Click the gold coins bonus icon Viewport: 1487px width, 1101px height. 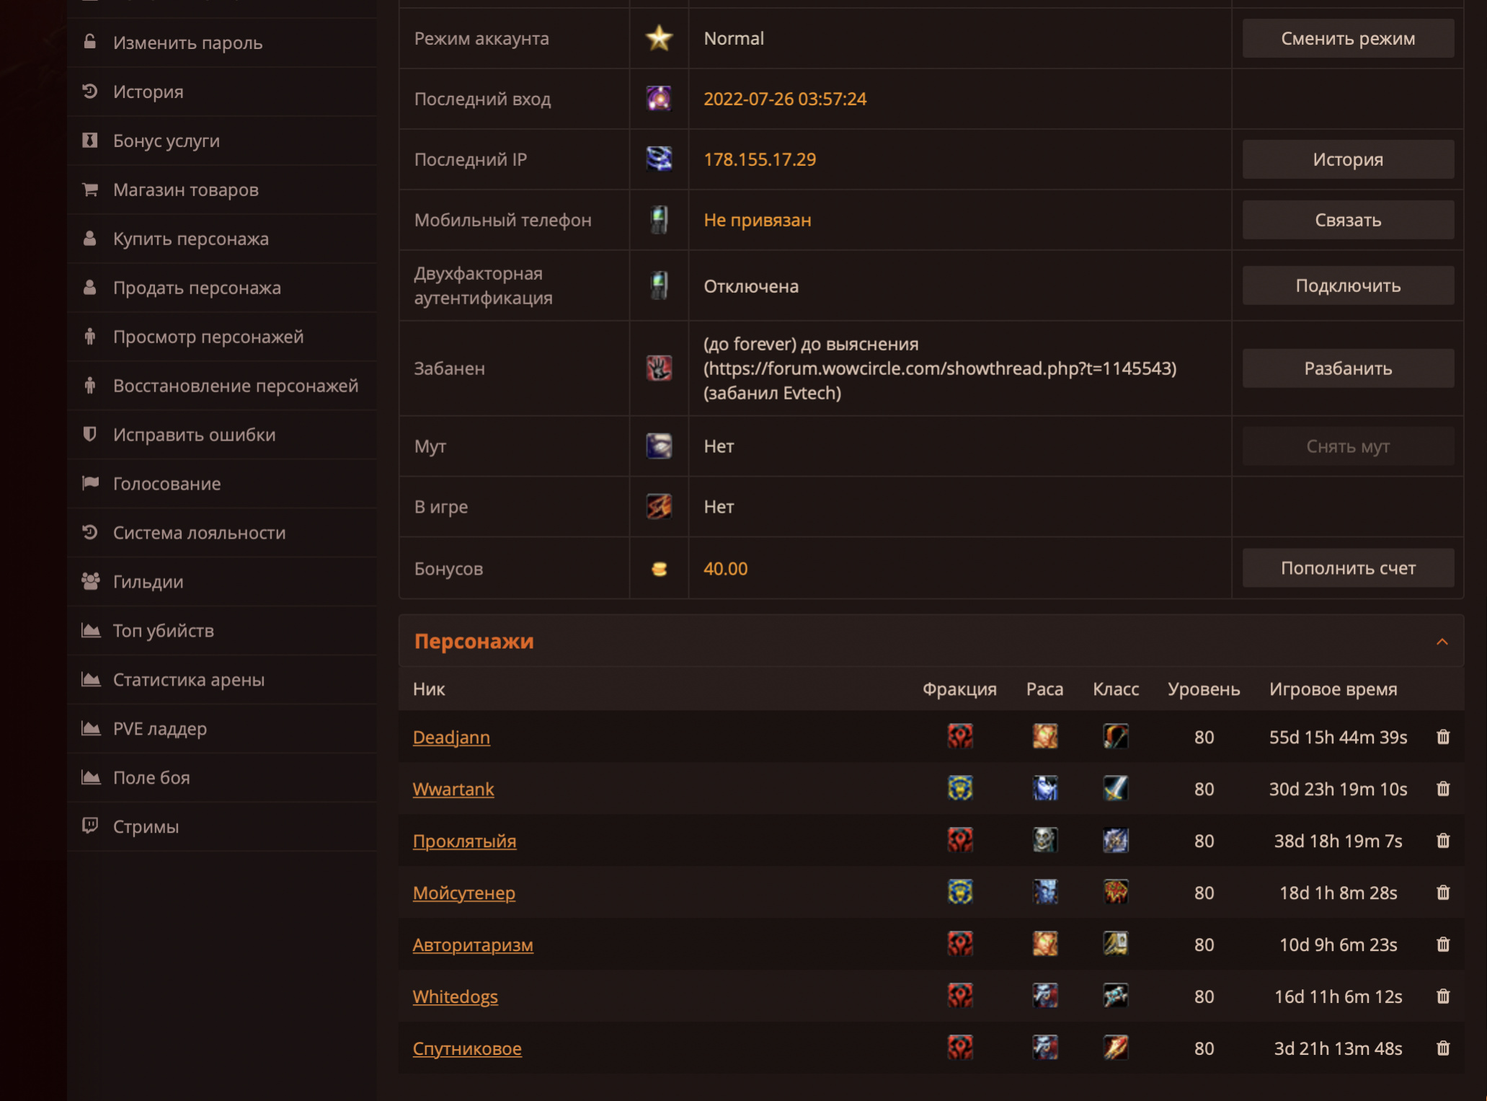(x=659, y=569)
